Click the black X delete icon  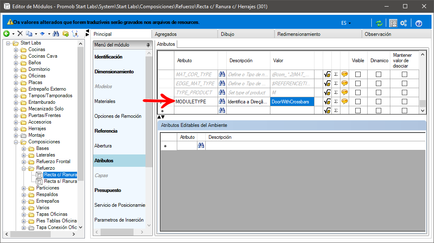pyautogui.click(x=20, y=34)
